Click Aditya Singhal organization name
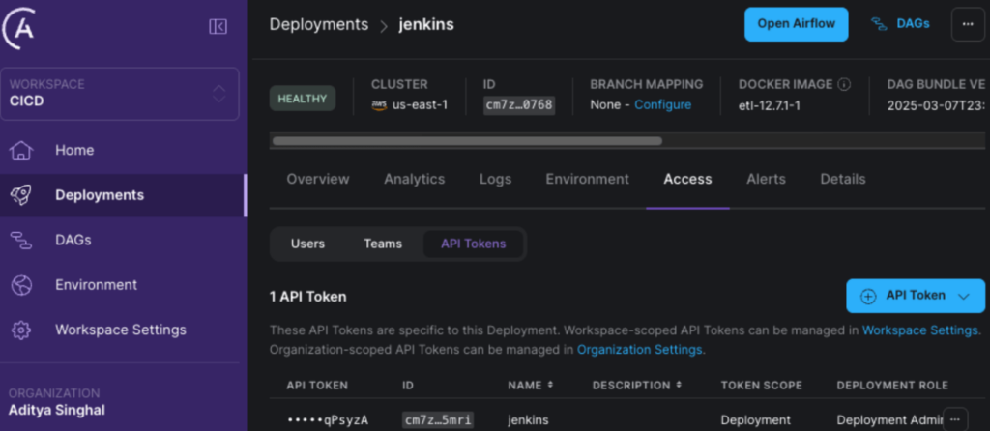This screenshot has width=990, height=431. point(56,410)
